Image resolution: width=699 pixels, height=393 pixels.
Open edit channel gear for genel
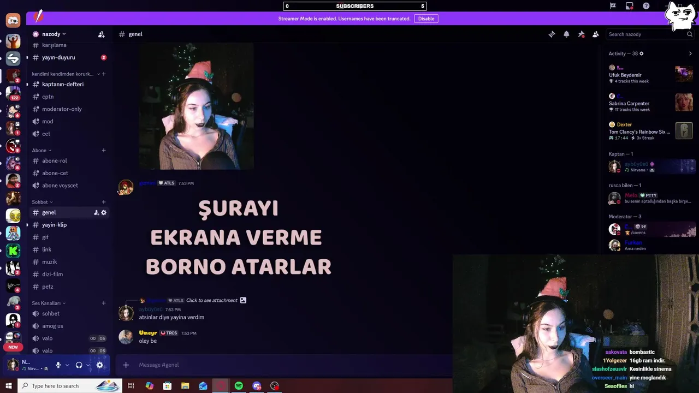click(x=104, y=212)
